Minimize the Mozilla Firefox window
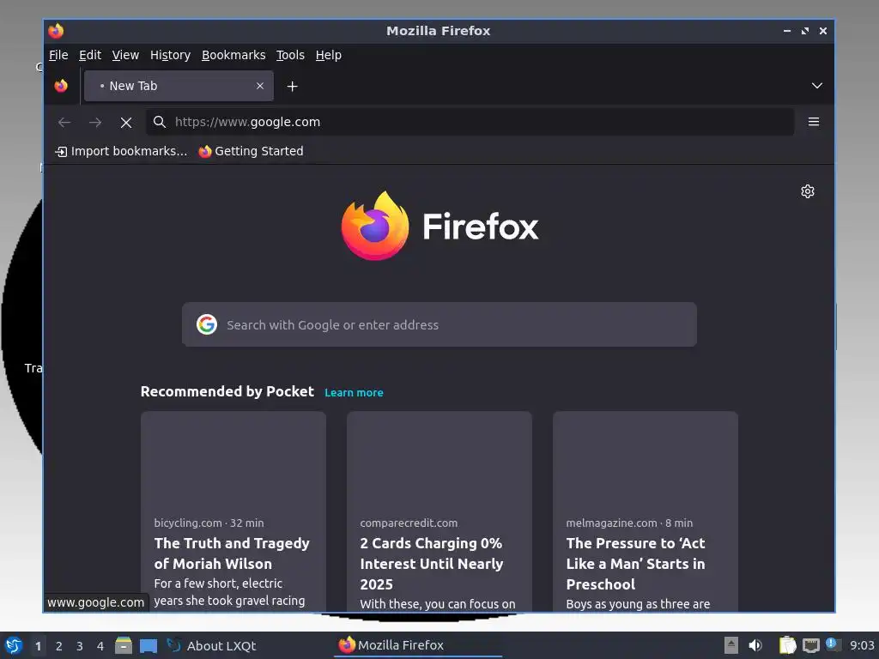Viewport: 879px width, 659px height. coord(787,31)
